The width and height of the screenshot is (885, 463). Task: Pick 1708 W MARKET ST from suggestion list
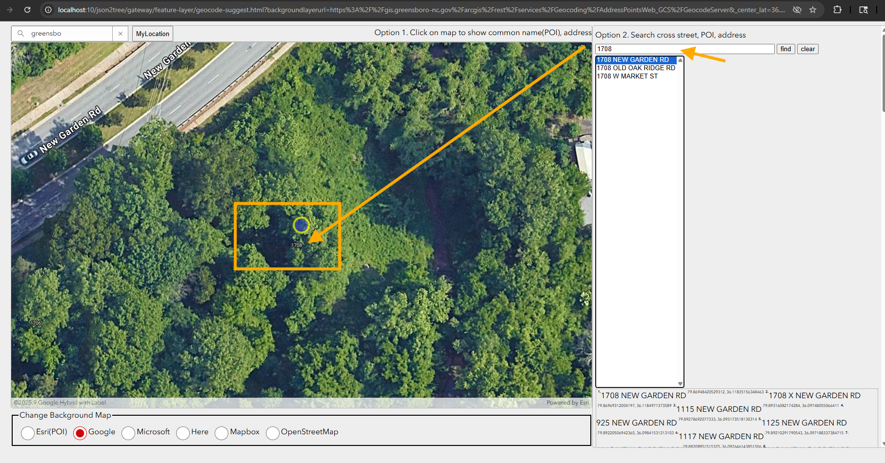627,77
